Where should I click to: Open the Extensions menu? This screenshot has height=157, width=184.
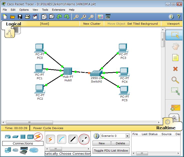click(58, 10)
